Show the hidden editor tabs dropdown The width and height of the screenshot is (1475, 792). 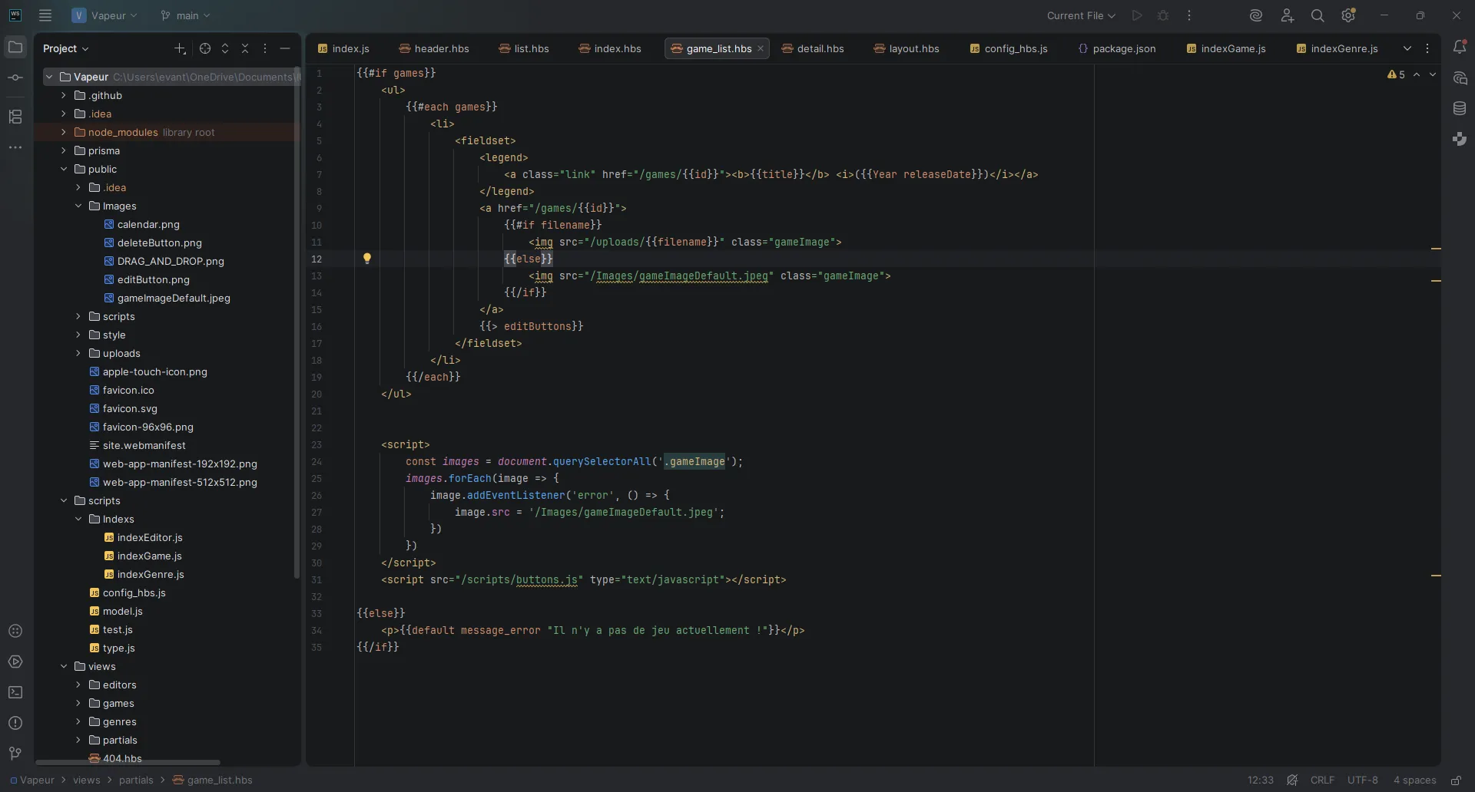coord(1407,48)
